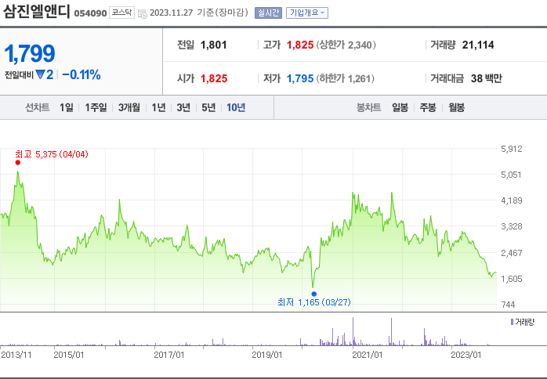Expand the 기업개요 dropdown

tap(307, 13)
